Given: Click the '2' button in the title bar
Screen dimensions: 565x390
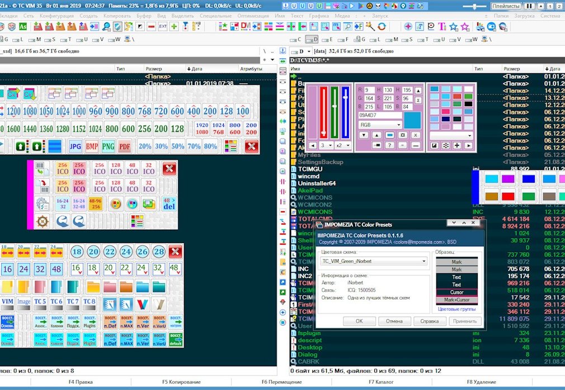Looking at the screenshot, I should click(560, 6).
